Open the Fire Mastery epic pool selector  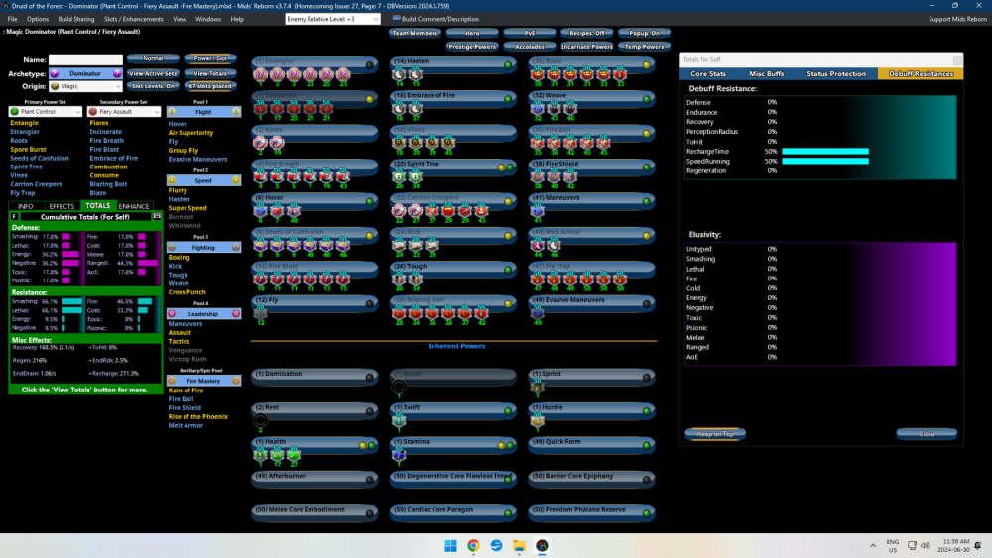203,381
